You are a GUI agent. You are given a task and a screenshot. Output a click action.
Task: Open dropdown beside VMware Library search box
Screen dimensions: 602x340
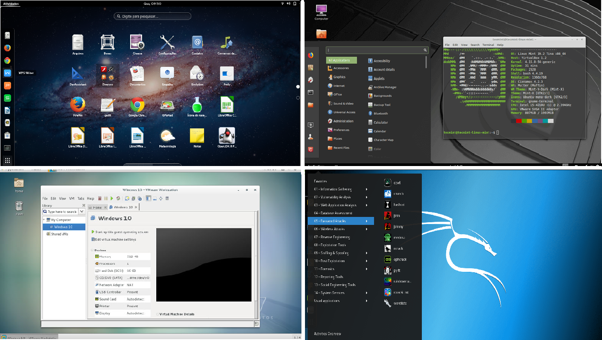81,212
